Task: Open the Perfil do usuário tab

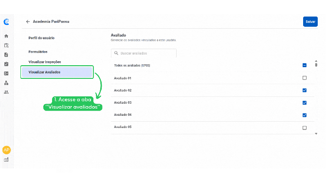Action: coord(41,38)
